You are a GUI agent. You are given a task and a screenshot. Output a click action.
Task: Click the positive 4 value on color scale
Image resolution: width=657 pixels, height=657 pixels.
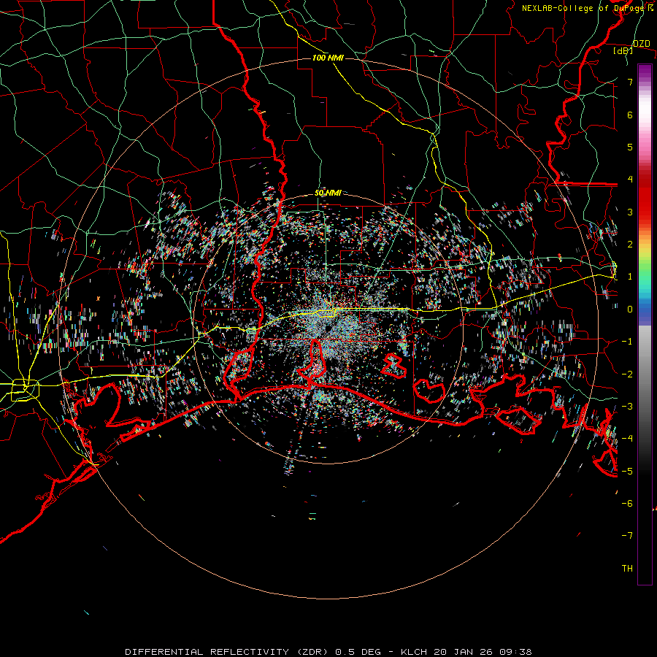click(x=630, y=180)
